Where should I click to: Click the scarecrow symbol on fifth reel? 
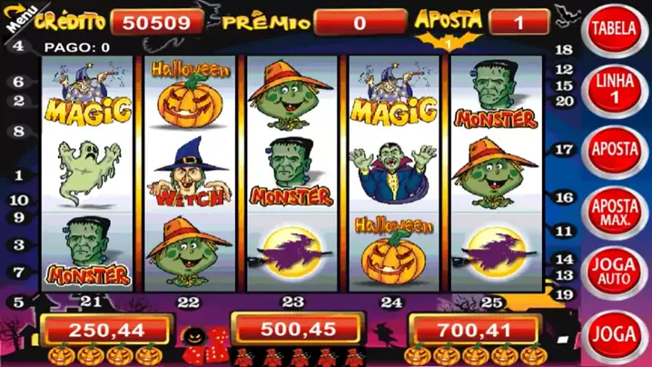pyautogui.click(x=495, y=173)
